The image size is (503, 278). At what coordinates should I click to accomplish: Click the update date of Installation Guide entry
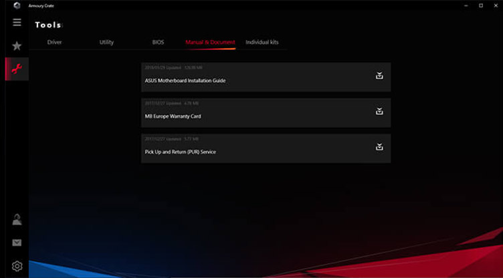pos(164,67)
